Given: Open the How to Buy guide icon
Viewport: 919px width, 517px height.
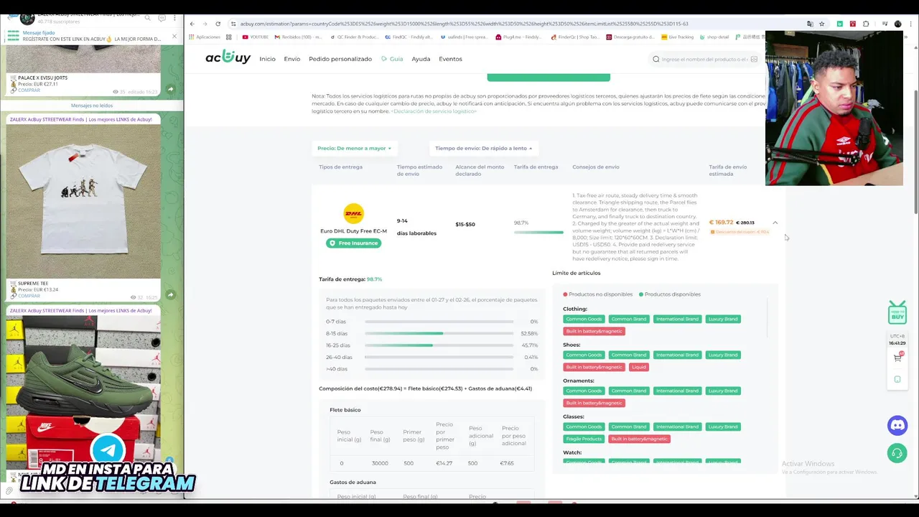Looking at the screenshot, I should [897, 312].
